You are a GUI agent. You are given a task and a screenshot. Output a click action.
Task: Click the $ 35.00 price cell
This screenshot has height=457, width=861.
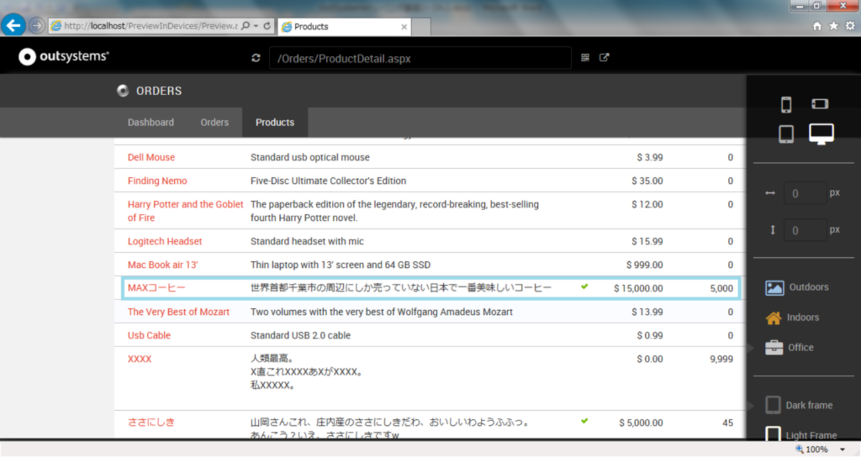pyautogui.click(x=647, y=181)
